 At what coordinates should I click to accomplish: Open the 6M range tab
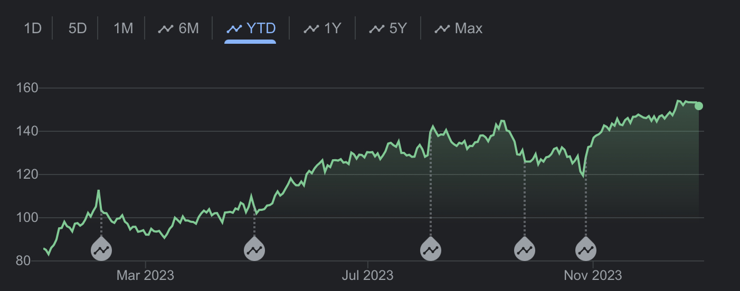click(178, 28)
